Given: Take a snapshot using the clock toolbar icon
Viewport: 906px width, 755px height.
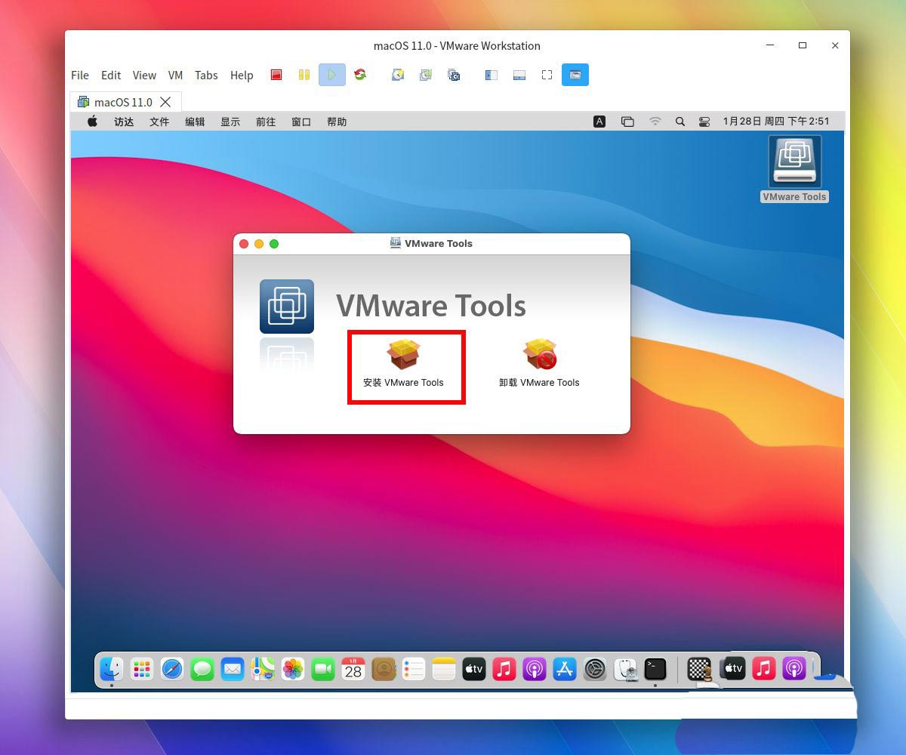Looking at the screenshot, I should (x=398, y=75).
